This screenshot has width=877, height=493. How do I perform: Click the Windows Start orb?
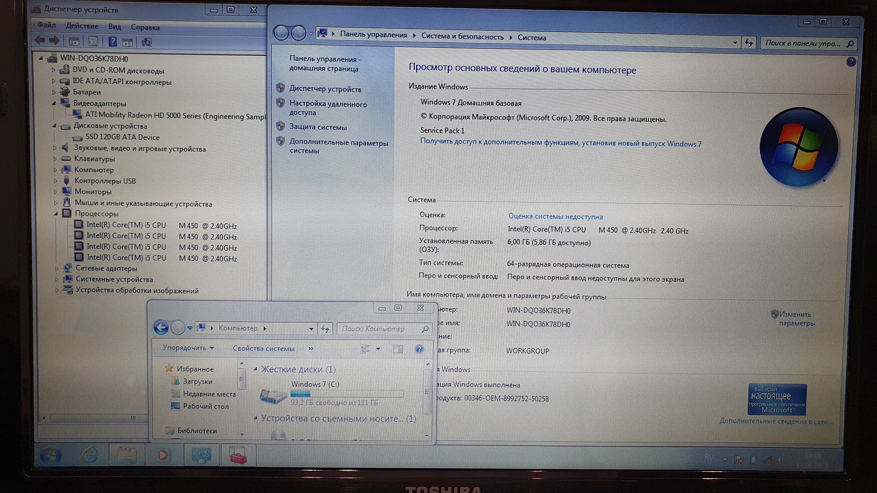[50, 455]
